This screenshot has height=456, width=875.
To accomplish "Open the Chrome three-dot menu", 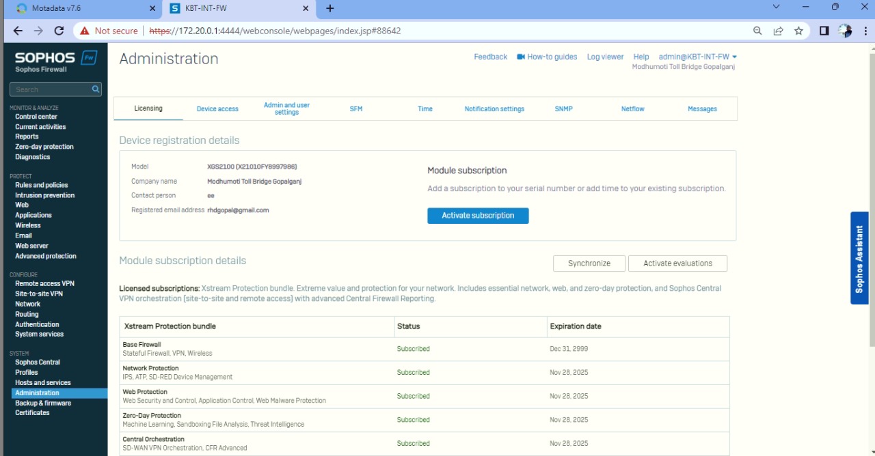I will tap(865, 31).
